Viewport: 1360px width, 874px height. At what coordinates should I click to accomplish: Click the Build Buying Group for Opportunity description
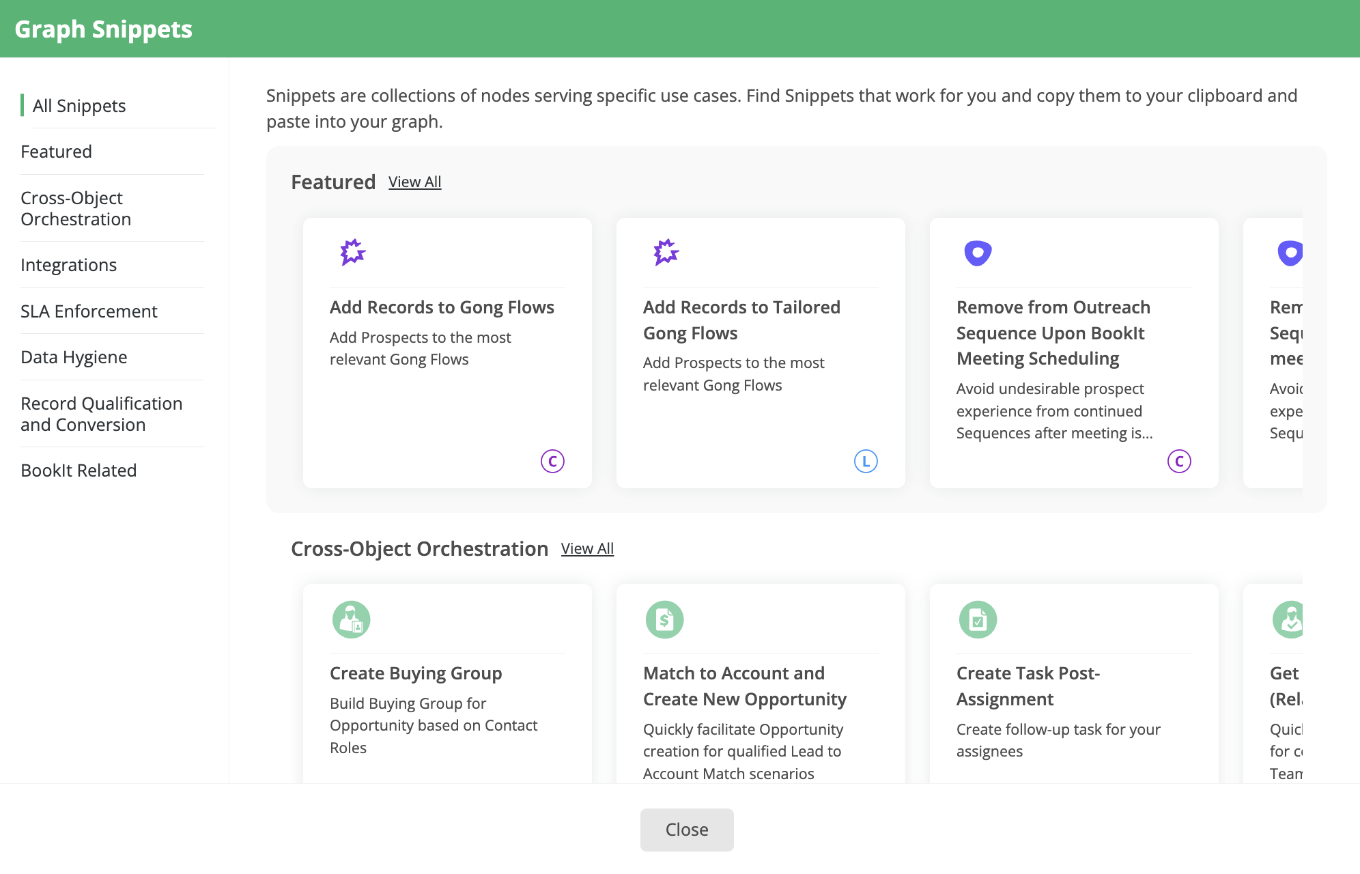pyautogui.click(x=434, y=725)
